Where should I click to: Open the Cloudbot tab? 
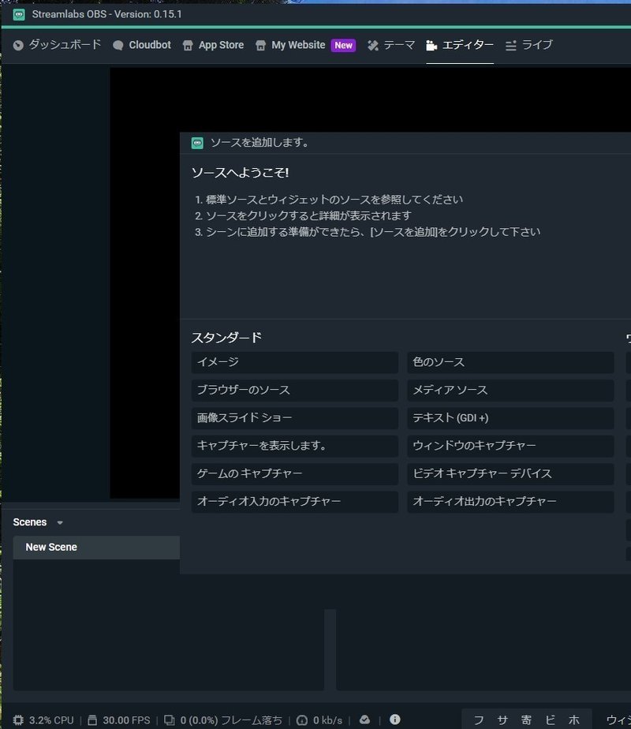click(142, 45)
